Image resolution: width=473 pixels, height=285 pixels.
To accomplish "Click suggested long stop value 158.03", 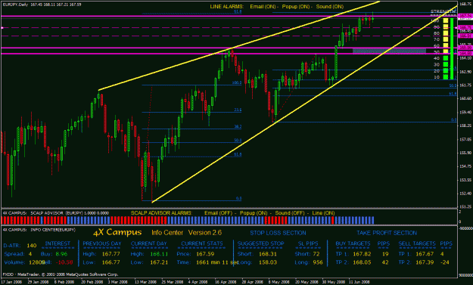I will click(268, 262).
